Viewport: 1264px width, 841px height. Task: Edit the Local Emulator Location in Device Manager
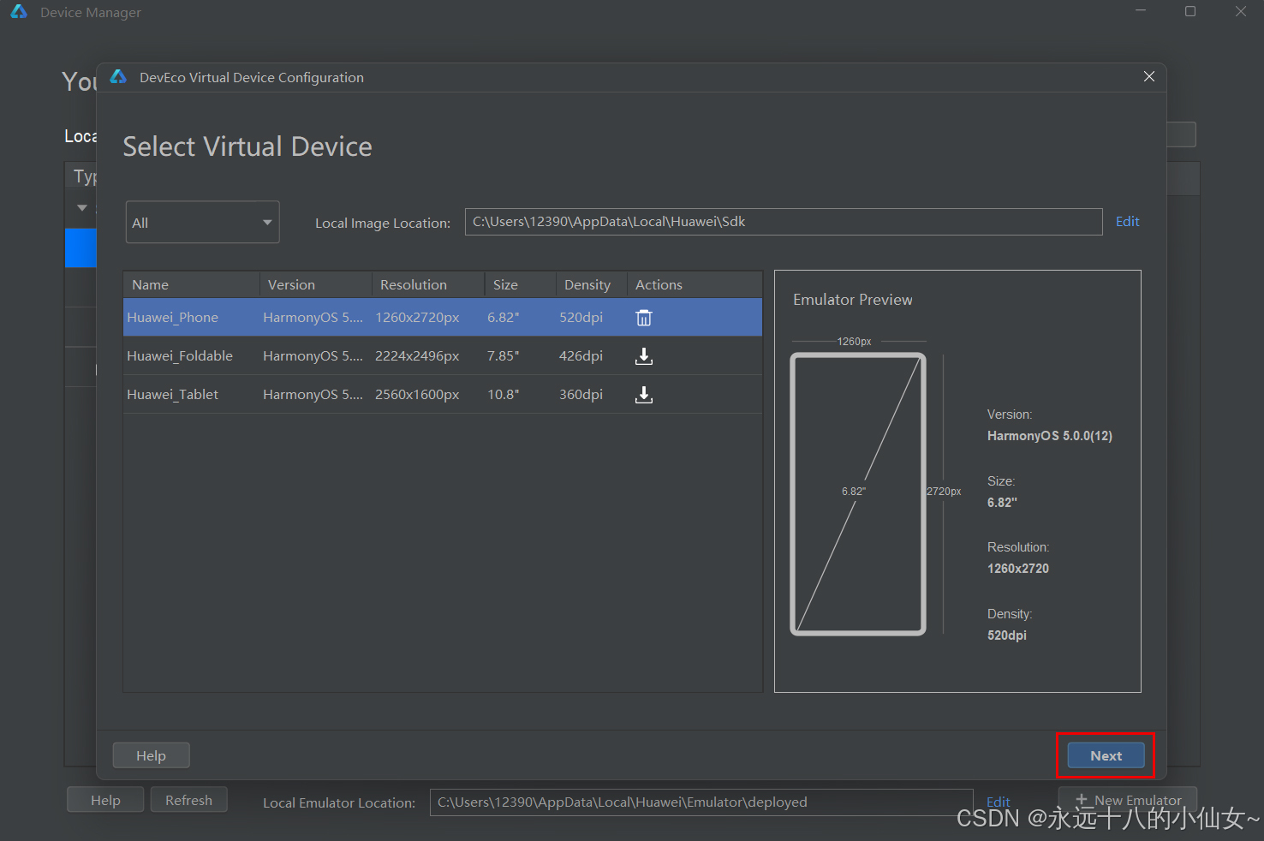point(999,802)
